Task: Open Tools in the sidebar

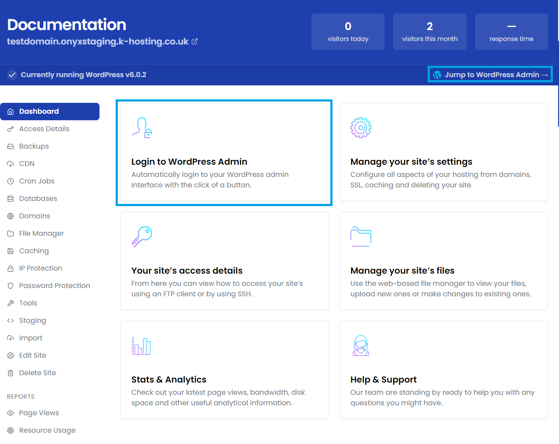Action: click(x=50, y=303)
